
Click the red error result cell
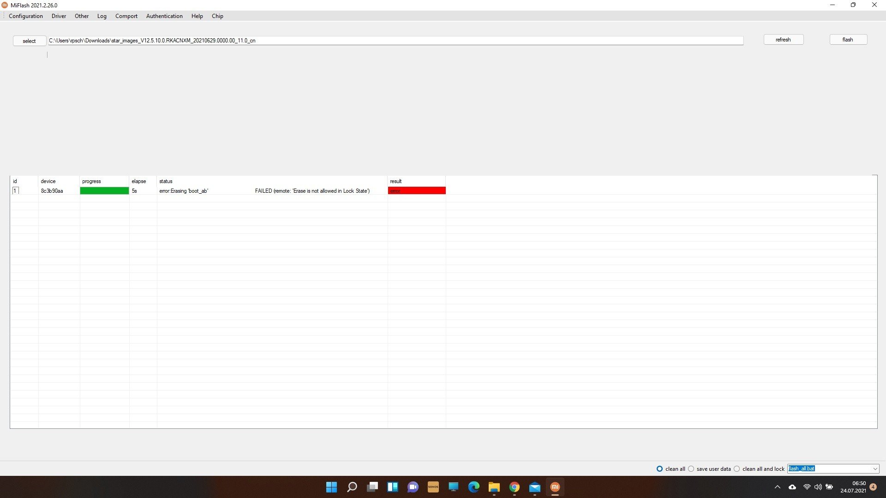pos(417,190)
